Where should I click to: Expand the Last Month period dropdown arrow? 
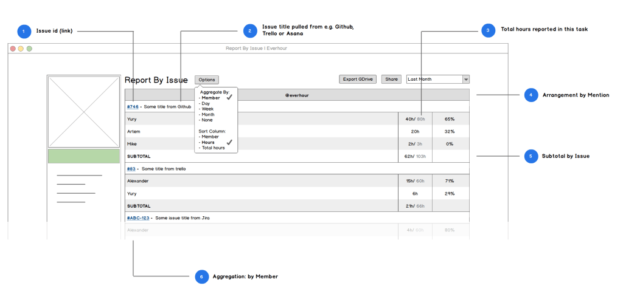(x=466, y=80)
